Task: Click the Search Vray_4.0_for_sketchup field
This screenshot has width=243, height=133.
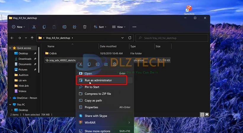Action: click(x=172, y=38)
